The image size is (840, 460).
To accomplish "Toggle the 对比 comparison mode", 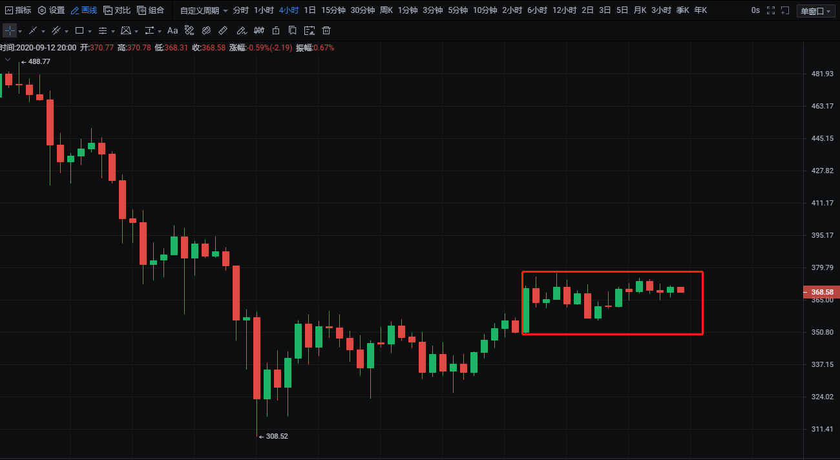I will [x=117, y=10].
